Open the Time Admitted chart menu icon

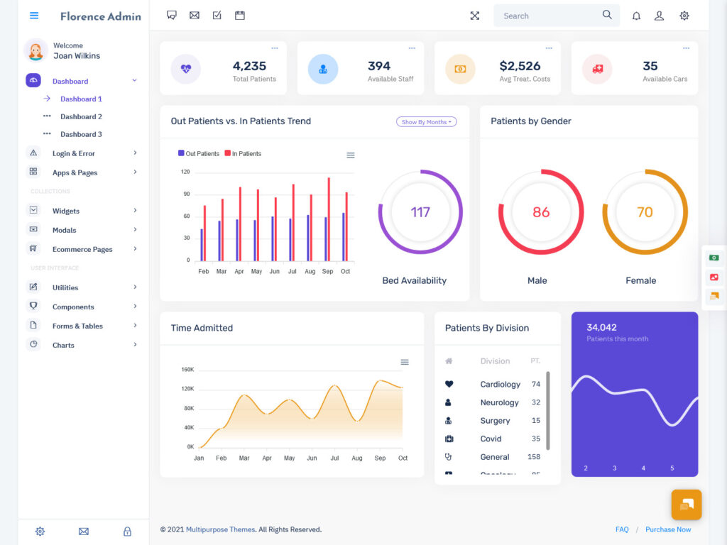pyautogui.click(x=405, y=362)
